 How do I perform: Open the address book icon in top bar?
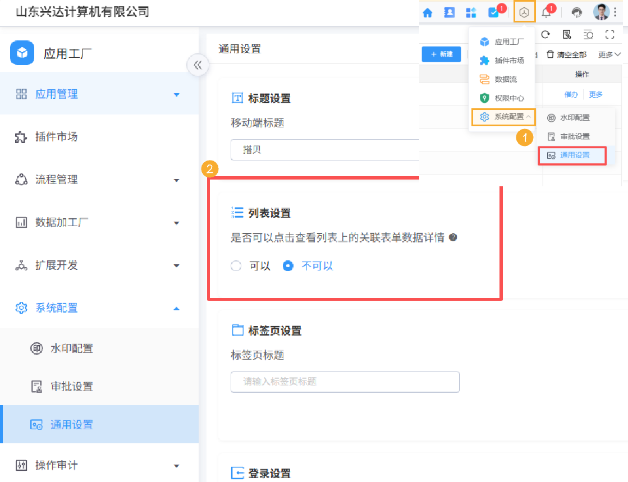[449, 12]
